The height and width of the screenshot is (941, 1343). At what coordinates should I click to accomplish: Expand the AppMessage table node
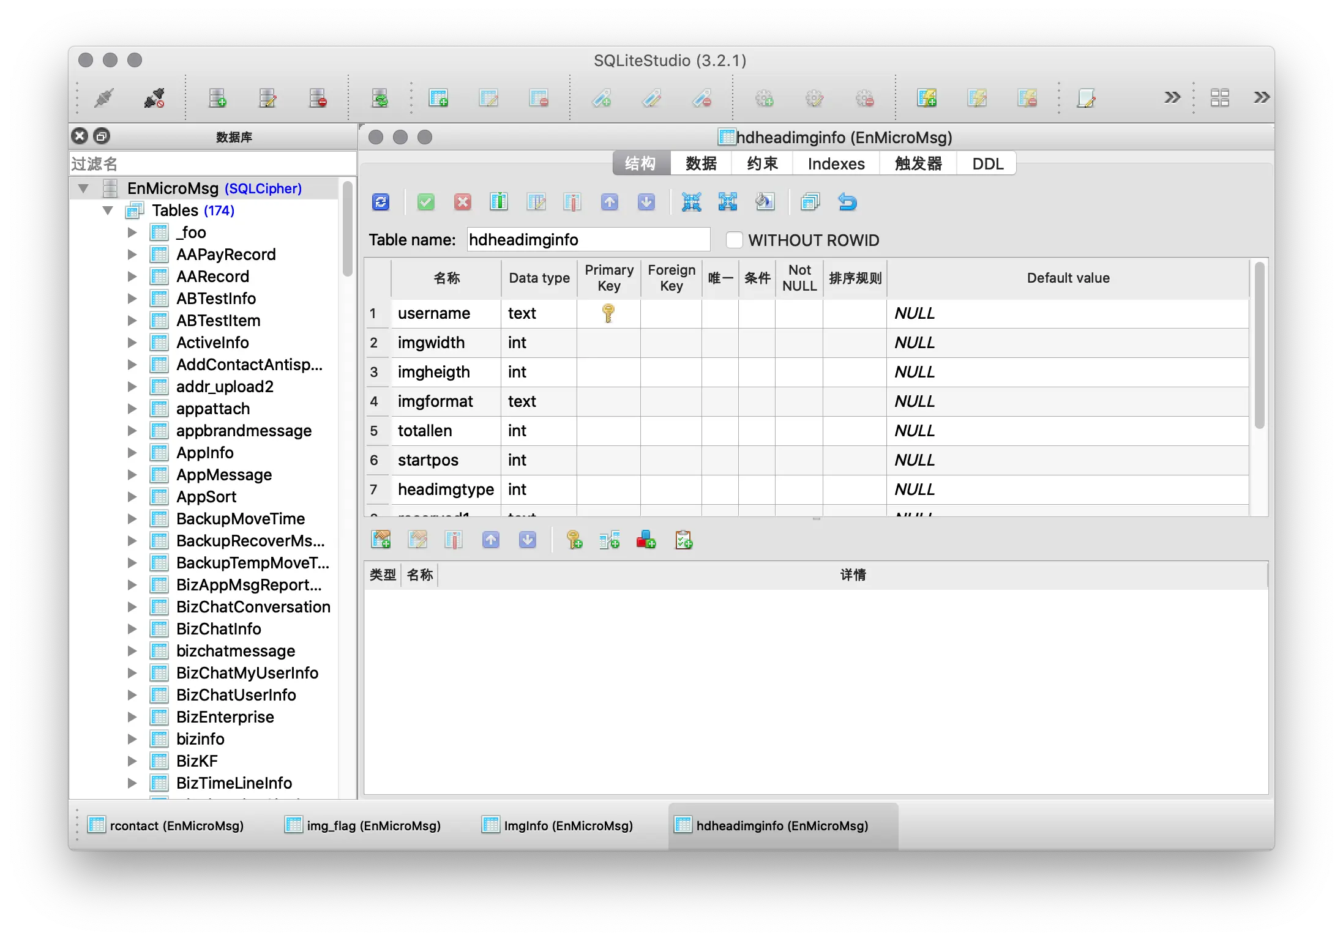[x=132, y=475]
